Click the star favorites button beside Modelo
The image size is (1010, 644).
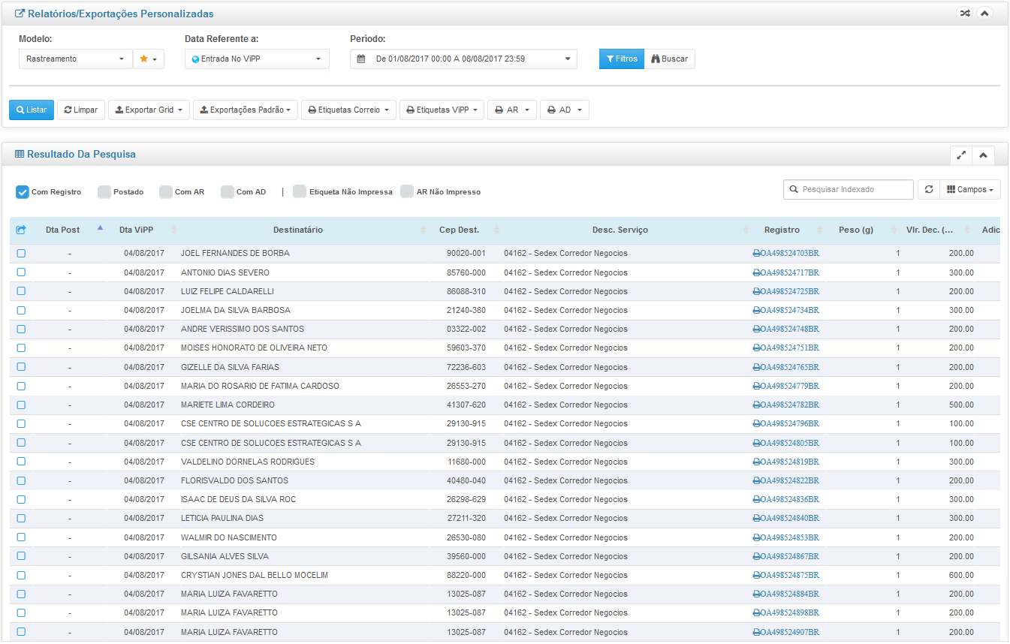click(148, 59)
